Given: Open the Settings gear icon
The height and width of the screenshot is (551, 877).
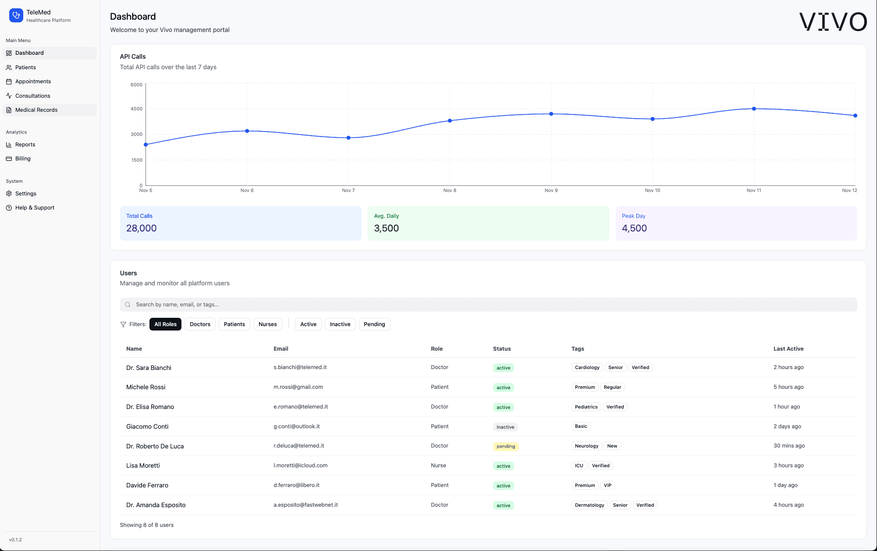Looking at the screenshot, I should [9, 193].
